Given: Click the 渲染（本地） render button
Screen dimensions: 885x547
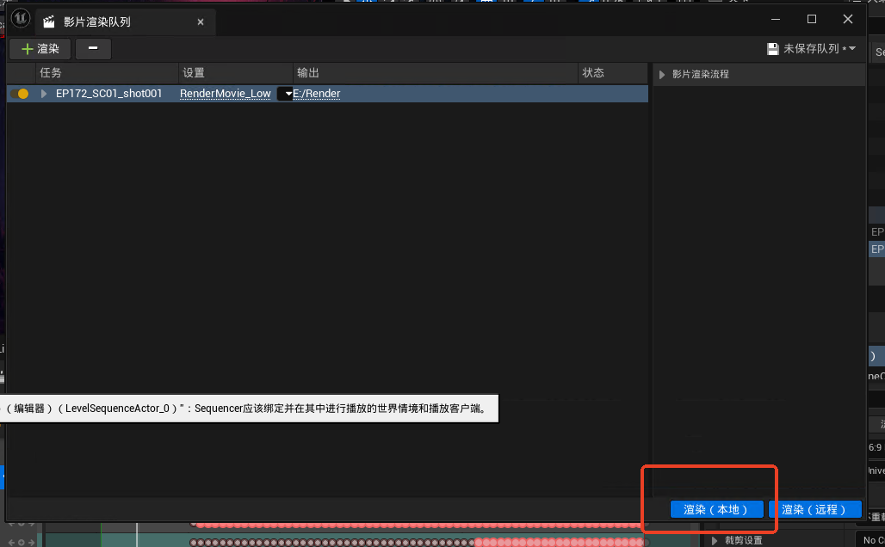Looking at the screenshot, I should click(x=716, y=509).
